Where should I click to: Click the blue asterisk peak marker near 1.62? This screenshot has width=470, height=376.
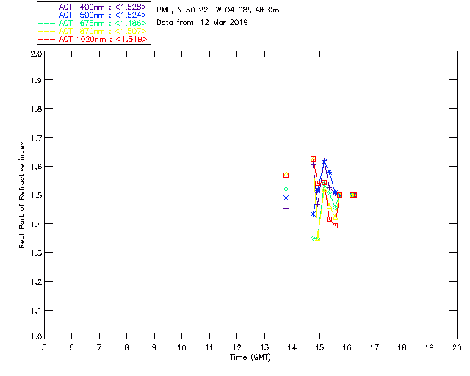point(324,162)
